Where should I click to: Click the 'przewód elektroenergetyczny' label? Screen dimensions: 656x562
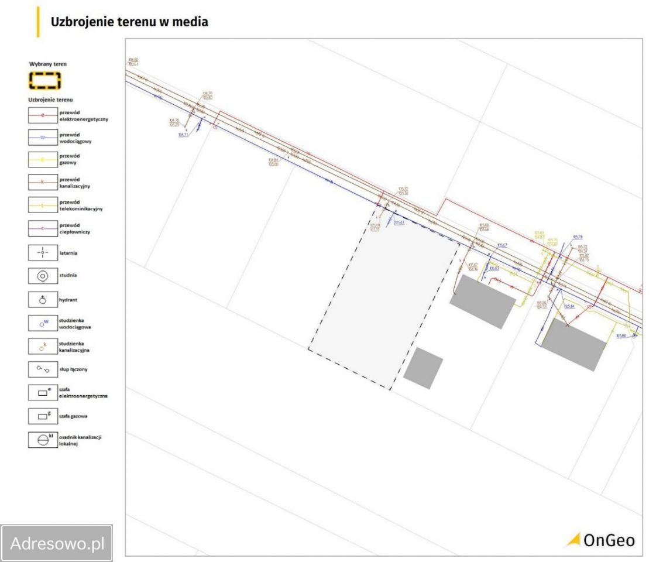coord(84,116)
